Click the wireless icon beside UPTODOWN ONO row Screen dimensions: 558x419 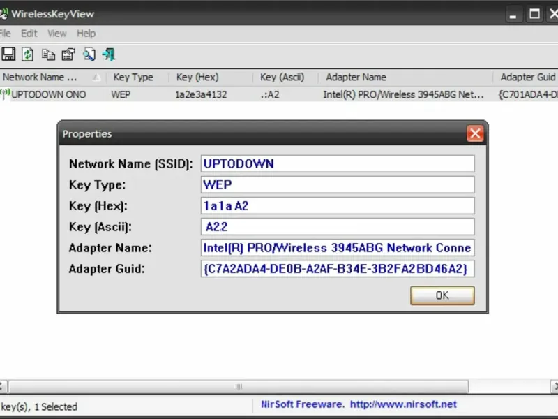point(5,94)
